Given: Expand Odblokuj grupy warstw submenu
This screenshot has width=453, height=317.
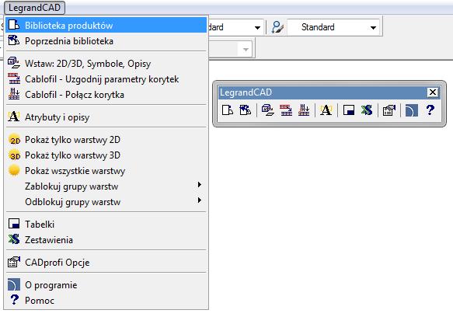Looking at the screenshot, I should [106, 202].
